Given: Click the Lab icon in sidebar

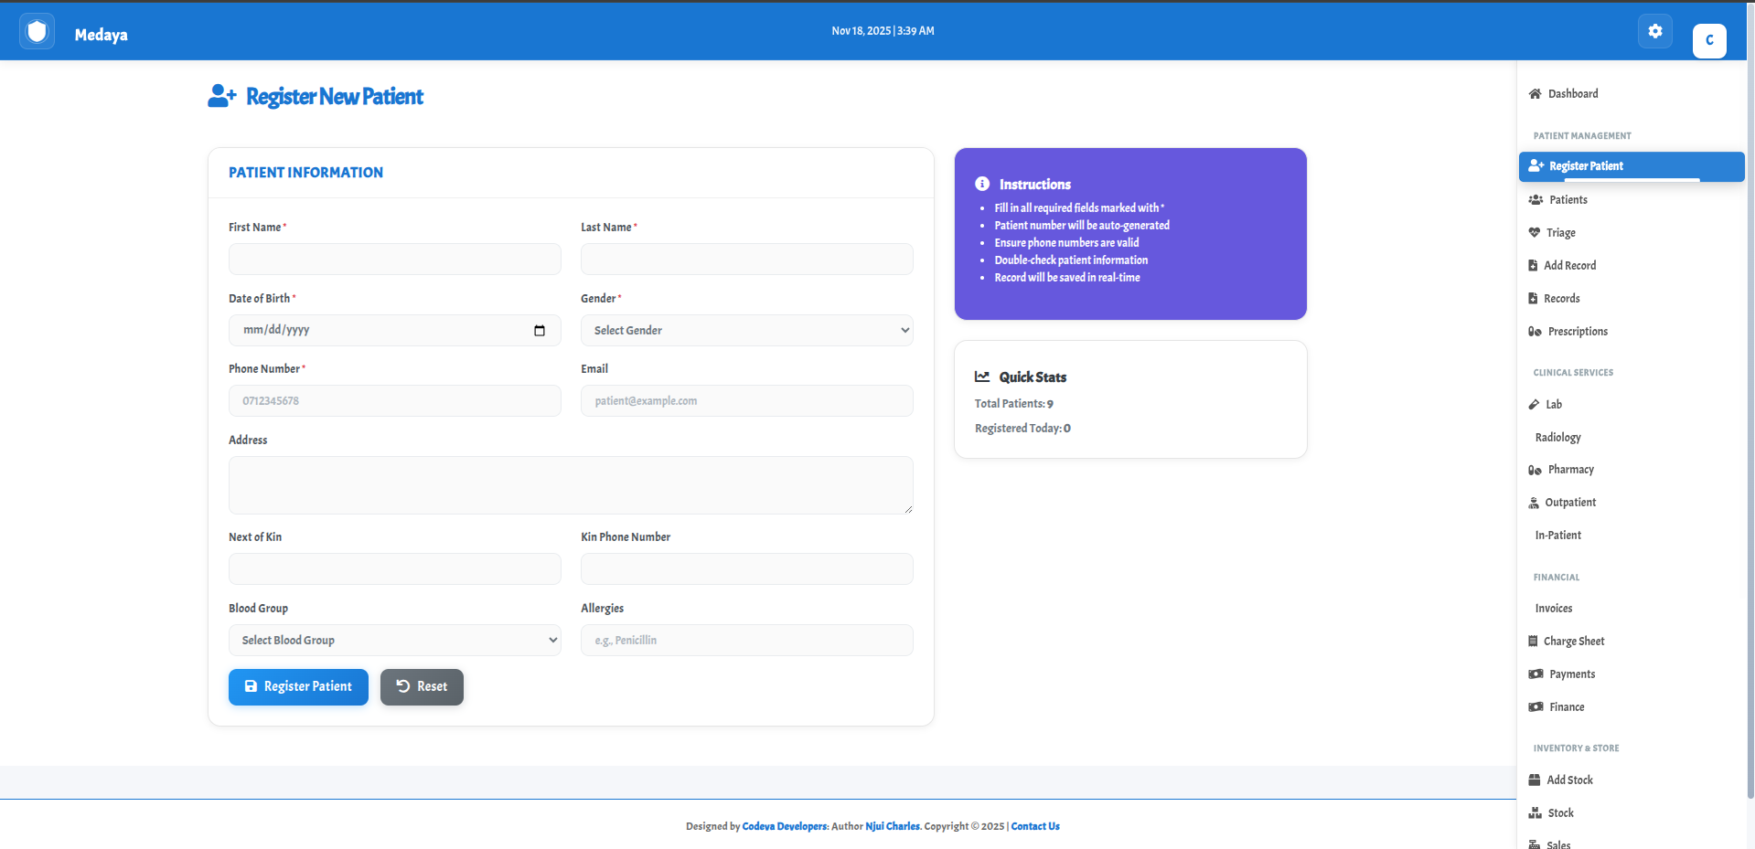Looking at the screenshot, I should (x=1535, y=405).
